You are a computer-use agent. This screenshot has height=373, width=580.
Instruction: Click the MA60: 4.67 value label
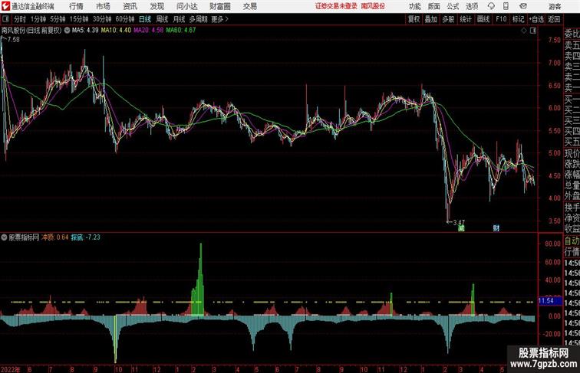181,31
